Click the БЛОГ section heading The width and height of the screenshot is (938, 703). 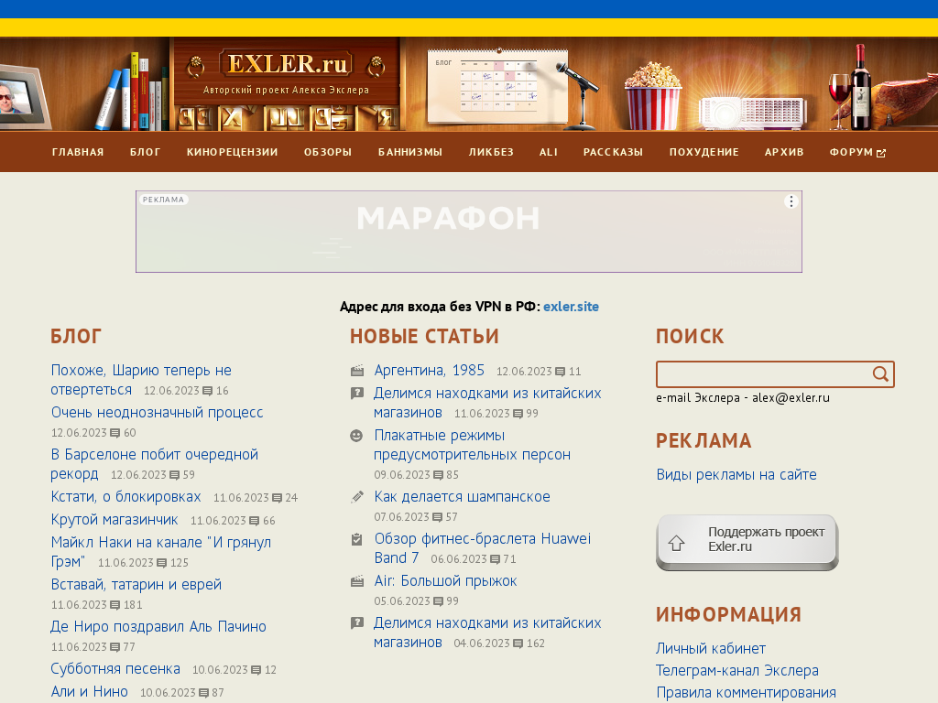tap(76, 337)
